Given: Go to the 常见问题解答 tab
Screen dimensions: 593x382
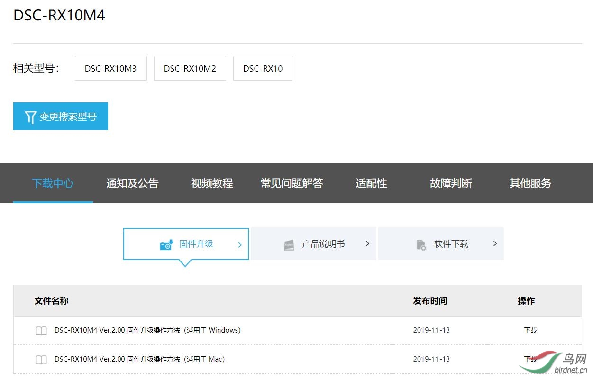Looking at the screenshot, I should [292, 183].
